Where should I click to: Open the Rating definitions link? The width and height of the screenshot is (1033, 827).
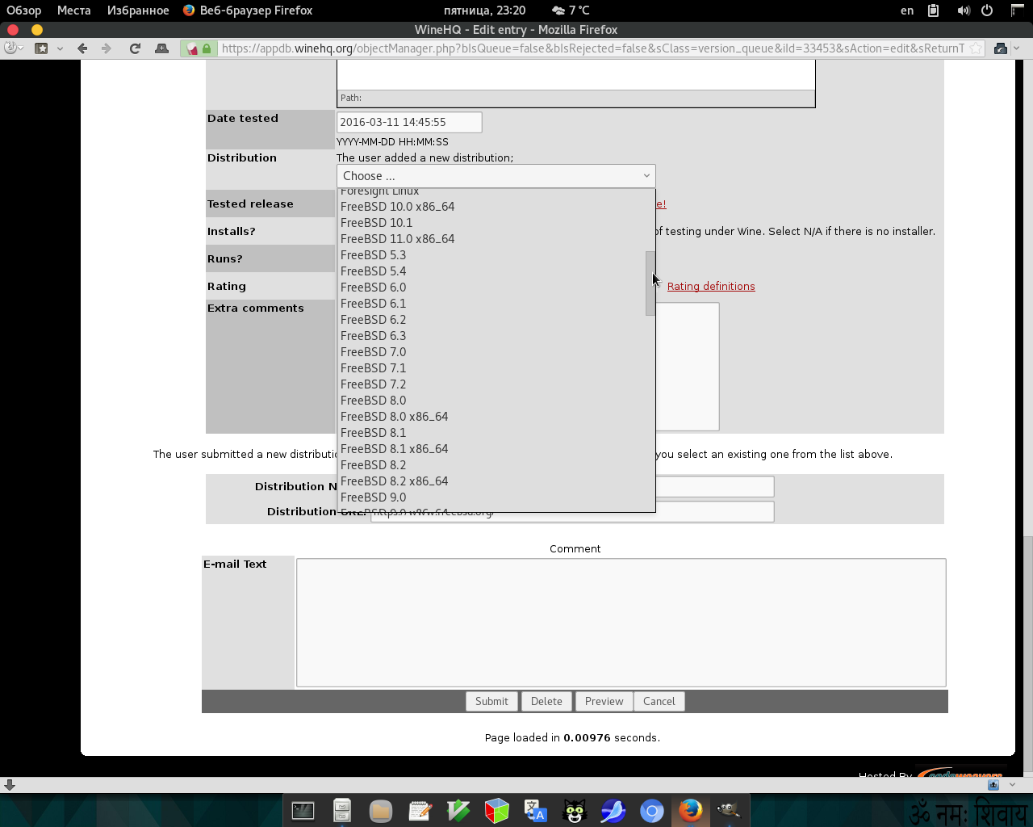pos(711,286)
